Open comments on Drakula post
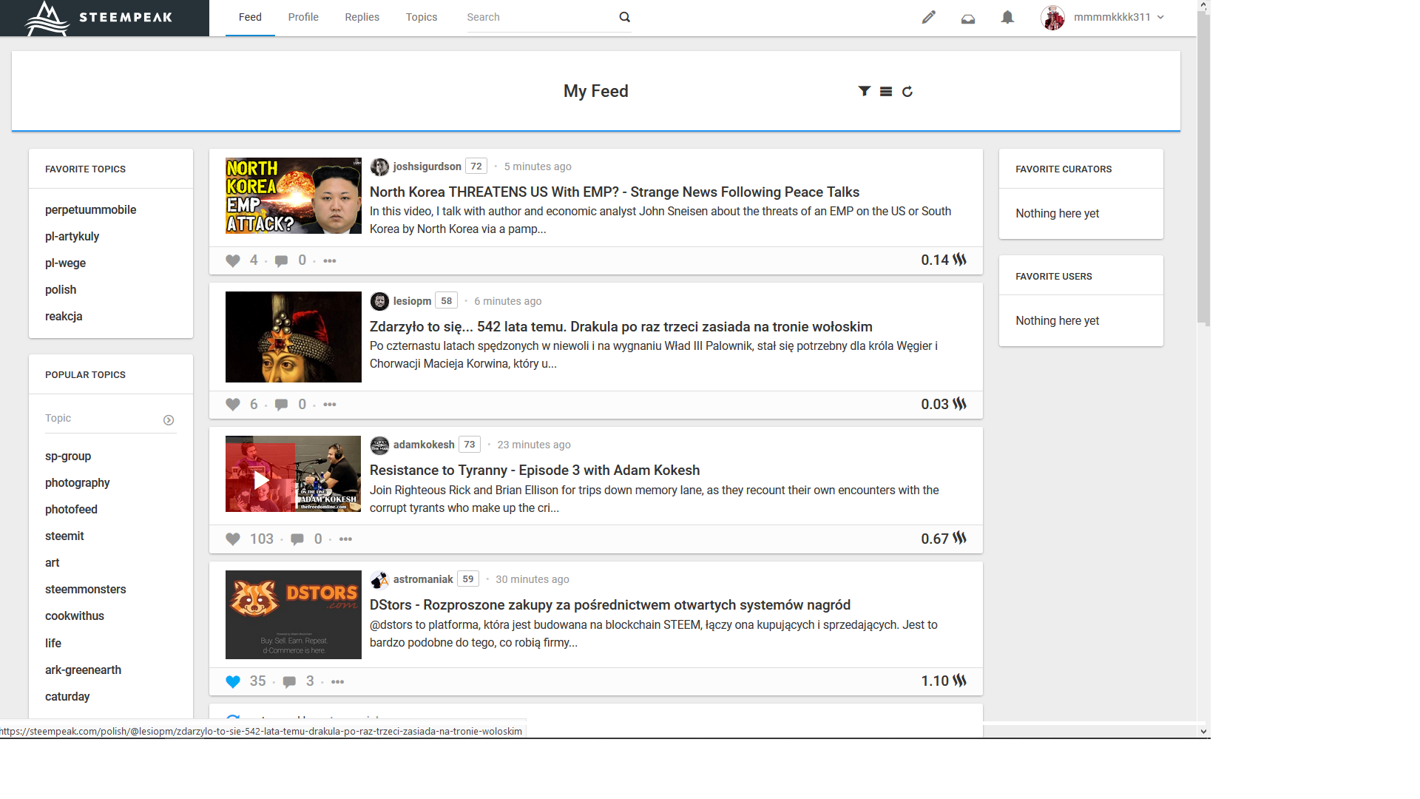This screenshot has width=1420, height=799. 281,405
